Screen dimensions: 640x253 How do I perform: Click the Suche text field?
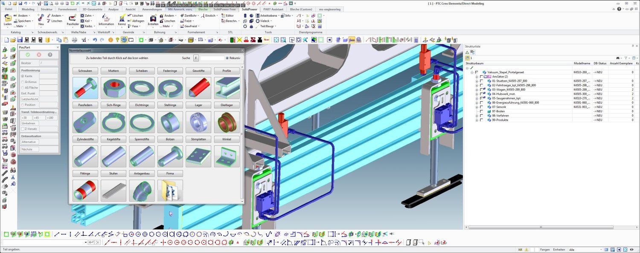[212, 58]
